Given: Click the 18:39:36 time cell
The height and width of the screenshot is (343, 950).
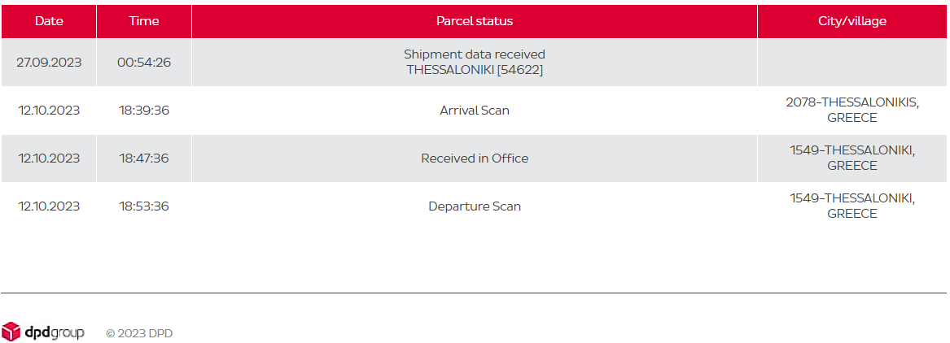Looking at the screenshot, I should click(144, 110).
